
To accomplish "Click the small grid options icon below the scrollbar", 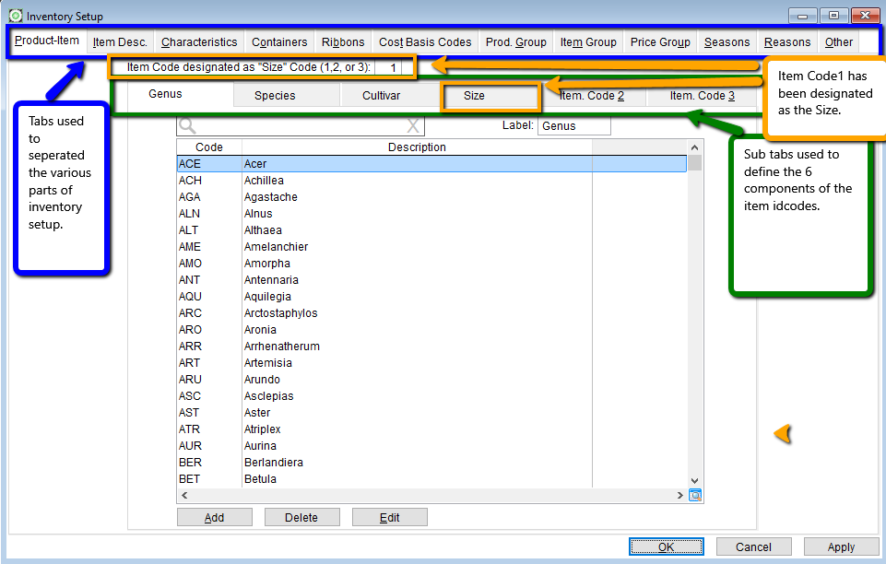I will coord(695,496).
